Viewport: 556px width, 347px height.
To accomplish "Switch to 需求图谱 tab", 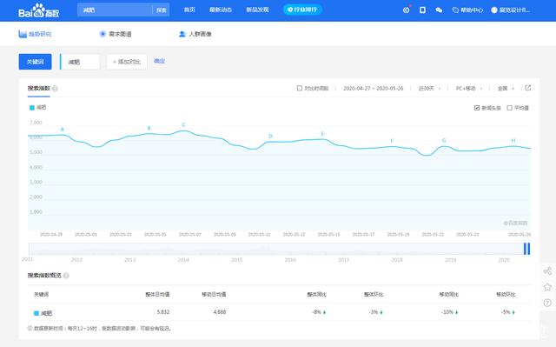I will [116, 34].
